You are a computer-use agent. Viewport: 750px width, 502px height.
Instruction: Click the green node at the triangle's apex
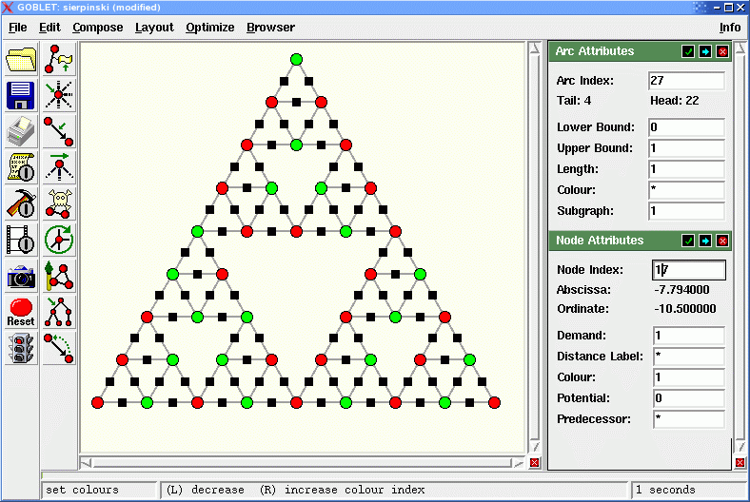(x=296, y=60)
